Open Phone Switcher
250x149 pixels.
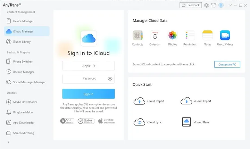click(27, 62)
